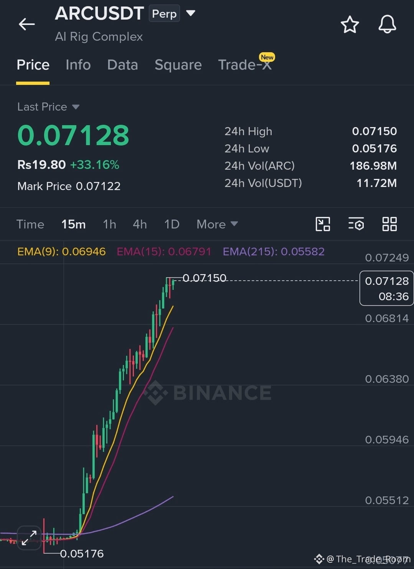This screenshot has width=414, height=569.
Task: Open the Data tab
Action: 122,65
